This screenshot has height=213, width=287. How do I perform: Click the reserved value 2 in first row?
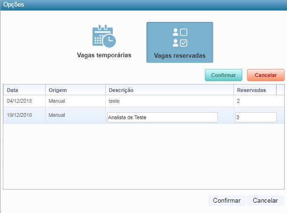239,101
